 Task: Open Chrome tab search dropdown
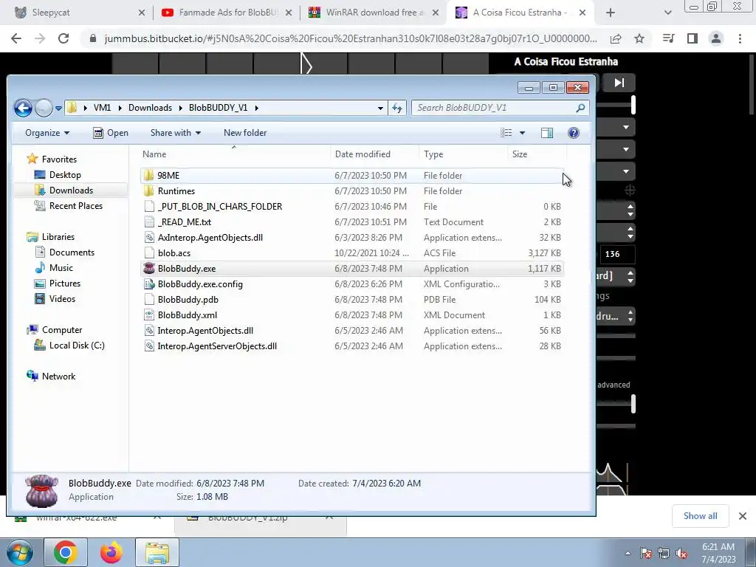[667, 13]
